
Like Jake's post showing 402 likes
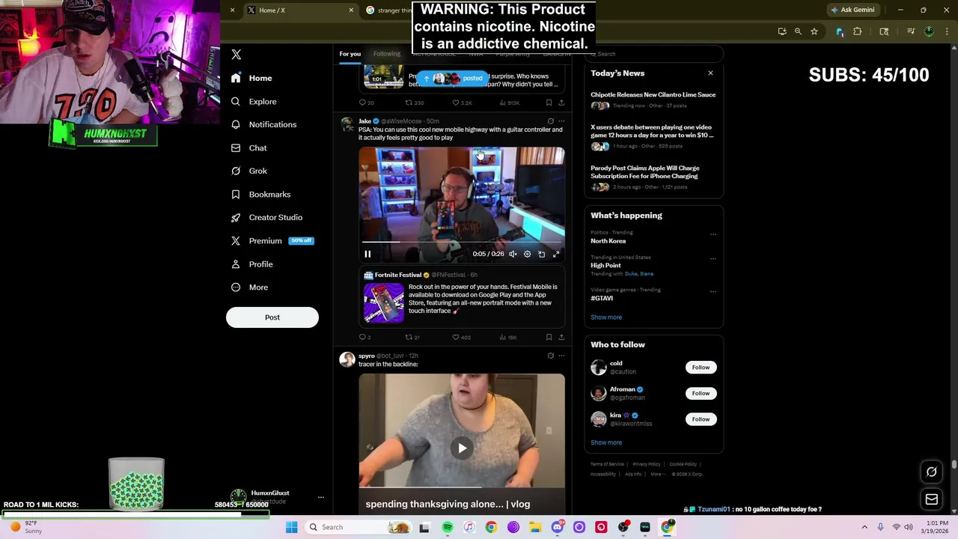coord(461,337)
